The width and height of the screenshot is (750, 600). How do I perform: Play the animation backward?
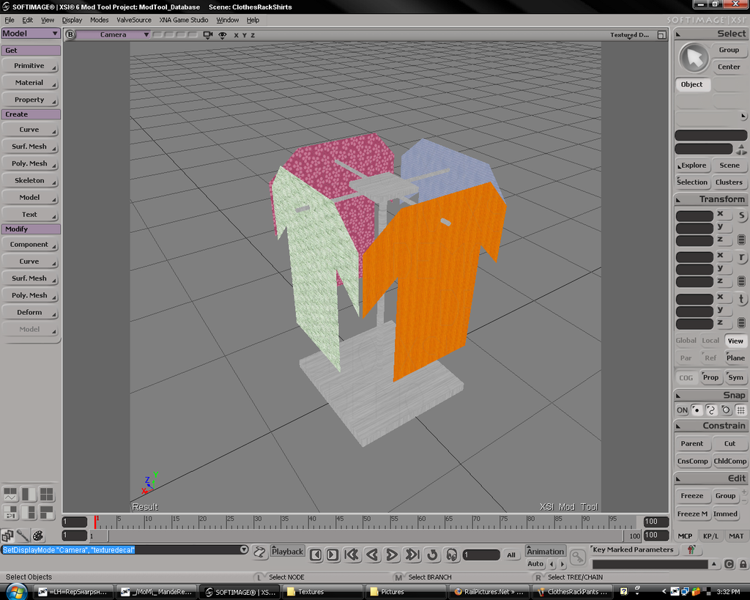(372, 555)
